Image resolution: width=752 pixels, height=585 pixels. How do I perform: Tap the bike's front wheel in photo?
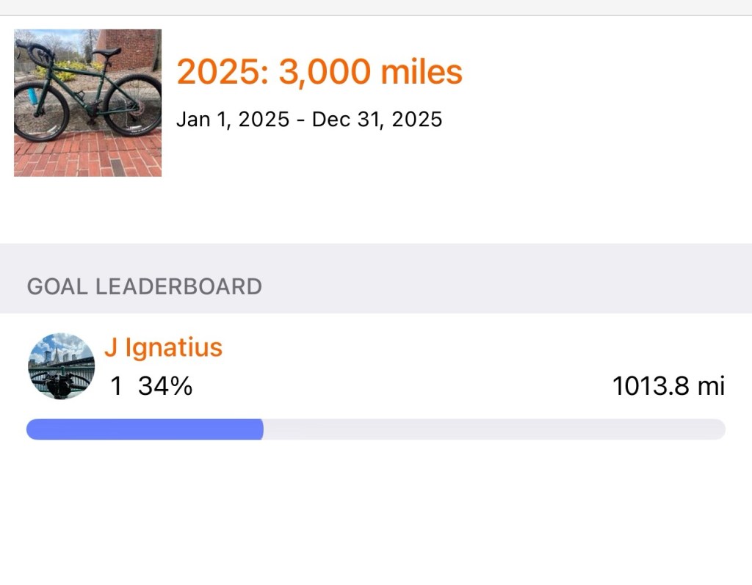point(41,114)
